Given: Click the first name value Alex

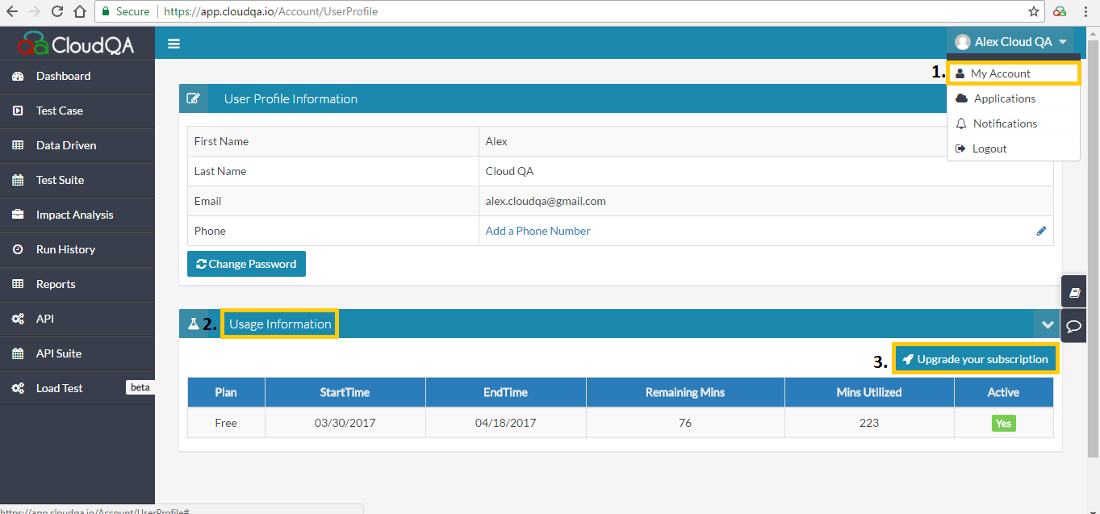Looking at the screenshot, I should pyautogui.click(x=496, y=141).
